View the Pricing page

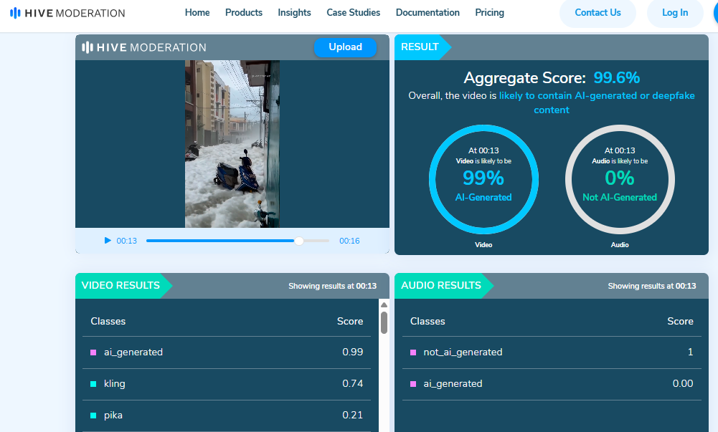pyautogui.click(x=489, y=13)
